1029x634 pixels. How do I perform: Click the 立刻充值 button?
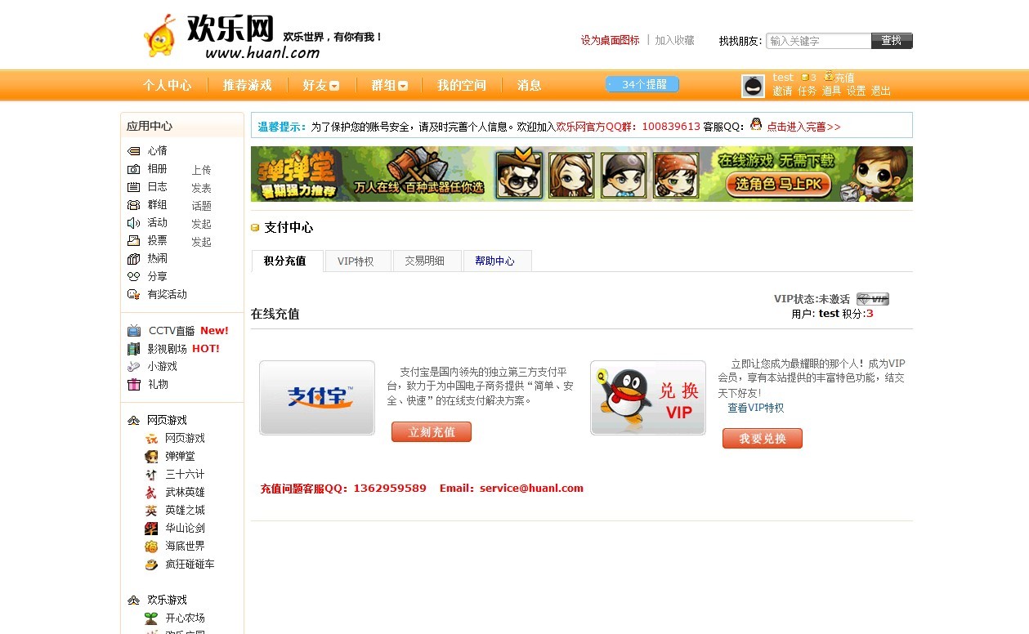point(432,432)
